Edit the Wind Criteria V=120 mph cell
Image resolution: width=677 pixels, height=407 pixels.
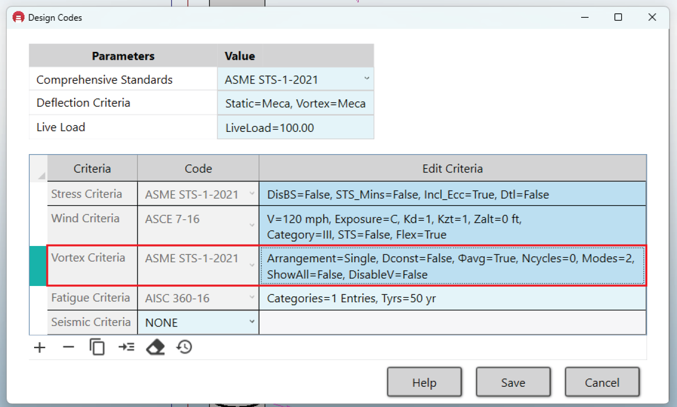pyautogui.click(x=453, y=225)
